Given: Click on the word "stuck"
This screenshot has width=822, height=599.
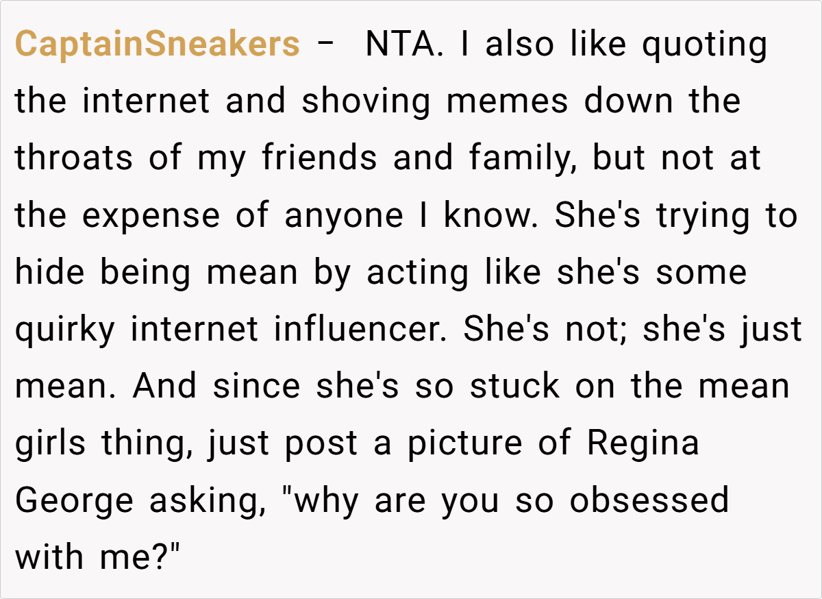Looking at the screenshot, I should pyautogui.click(x=516, y=386).
